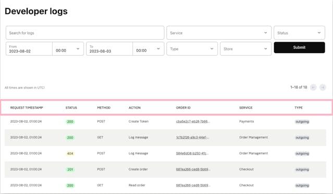Go to previous page of logs
Viewport: 333px width, 194px height.
(x=313, y=87)
